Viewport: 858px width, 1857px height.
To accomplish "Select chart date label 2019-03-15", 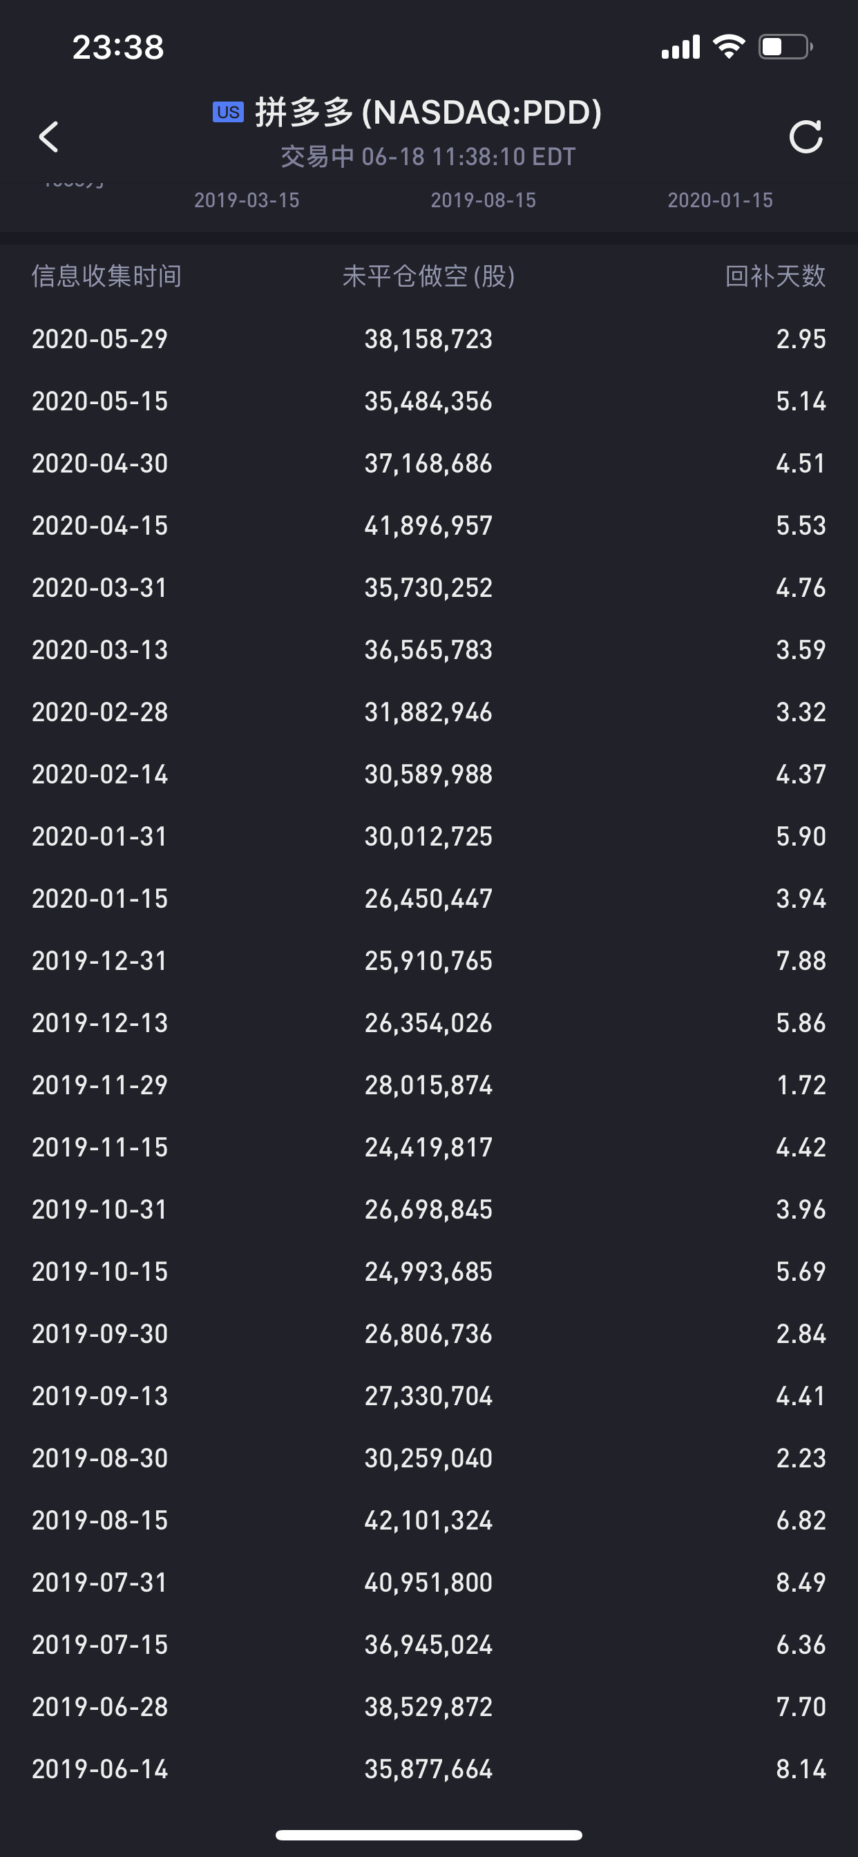I will [x=247, y=200].
